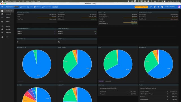Select the Active radio button
Image resolution: width=181 pixels, height=102 pixels.
28,7
